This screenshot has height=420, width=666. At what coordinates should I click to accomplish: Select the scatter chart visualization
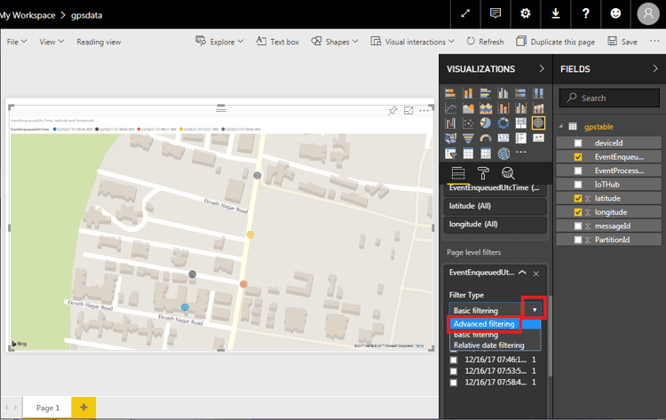click(468, 123)
